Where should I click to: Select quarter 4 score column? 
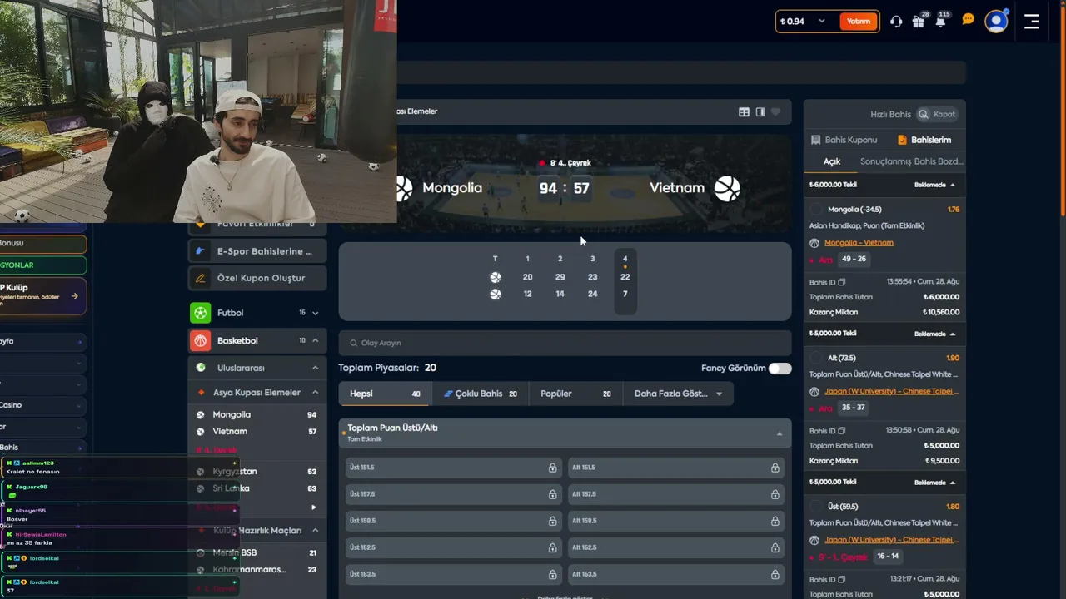[625, 281]
